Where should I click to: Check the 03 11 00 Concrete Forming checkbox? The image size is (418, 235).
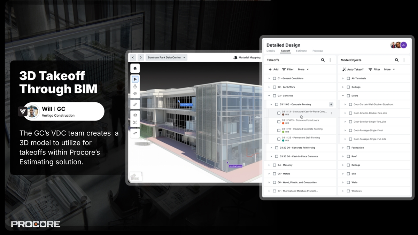[277, 104]
